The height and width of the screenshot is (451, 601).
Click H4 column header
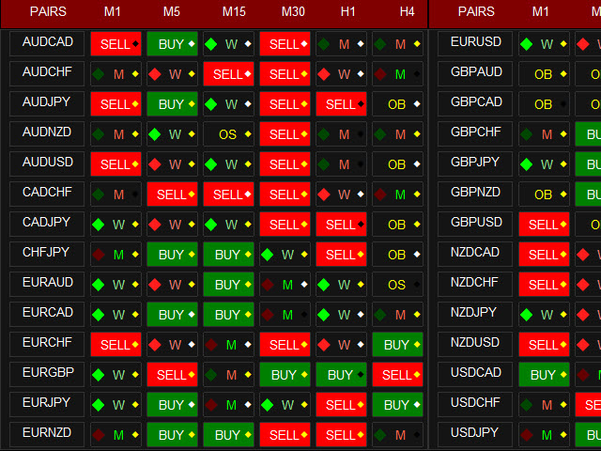click(407, 11)
